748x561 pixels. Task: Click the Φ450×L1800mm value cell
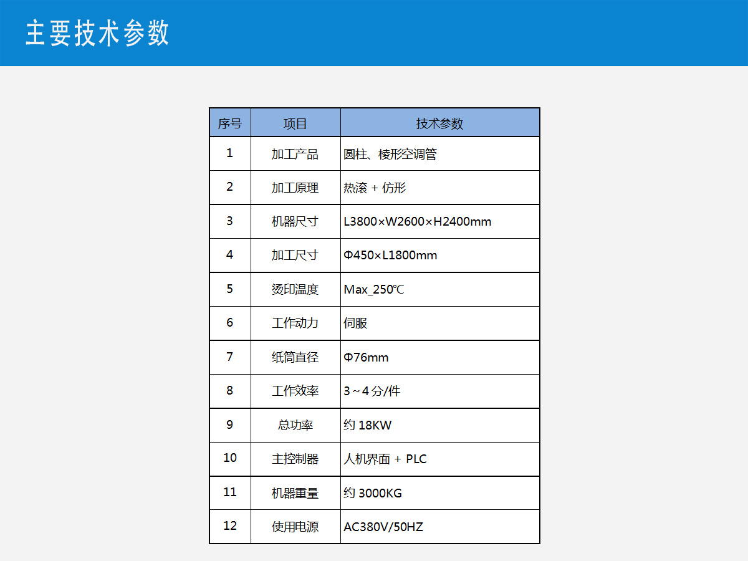pos(391,256)
